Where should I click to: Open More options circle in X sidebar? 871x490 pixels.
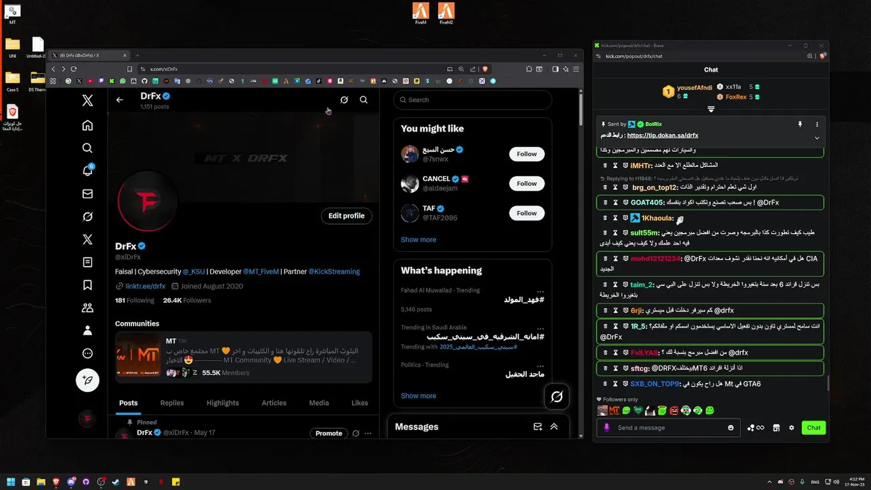(x=87, y=353)
